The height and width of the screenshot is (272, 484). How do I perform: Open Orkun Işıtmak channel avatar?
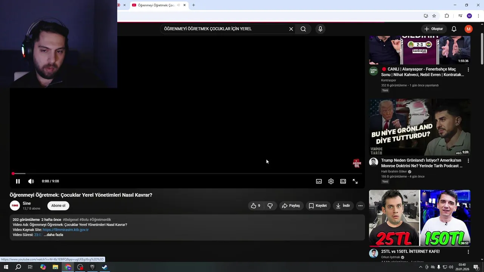pyautogui.click(x=374, y=253)
